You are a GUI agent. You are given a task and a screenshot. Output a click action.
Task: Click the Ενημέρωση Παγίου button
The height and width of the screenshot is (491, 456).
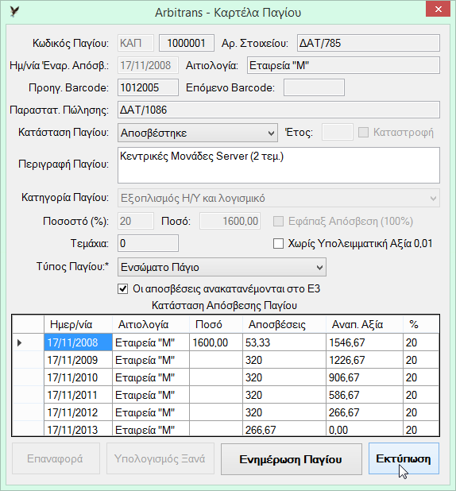tap(292, 459)
